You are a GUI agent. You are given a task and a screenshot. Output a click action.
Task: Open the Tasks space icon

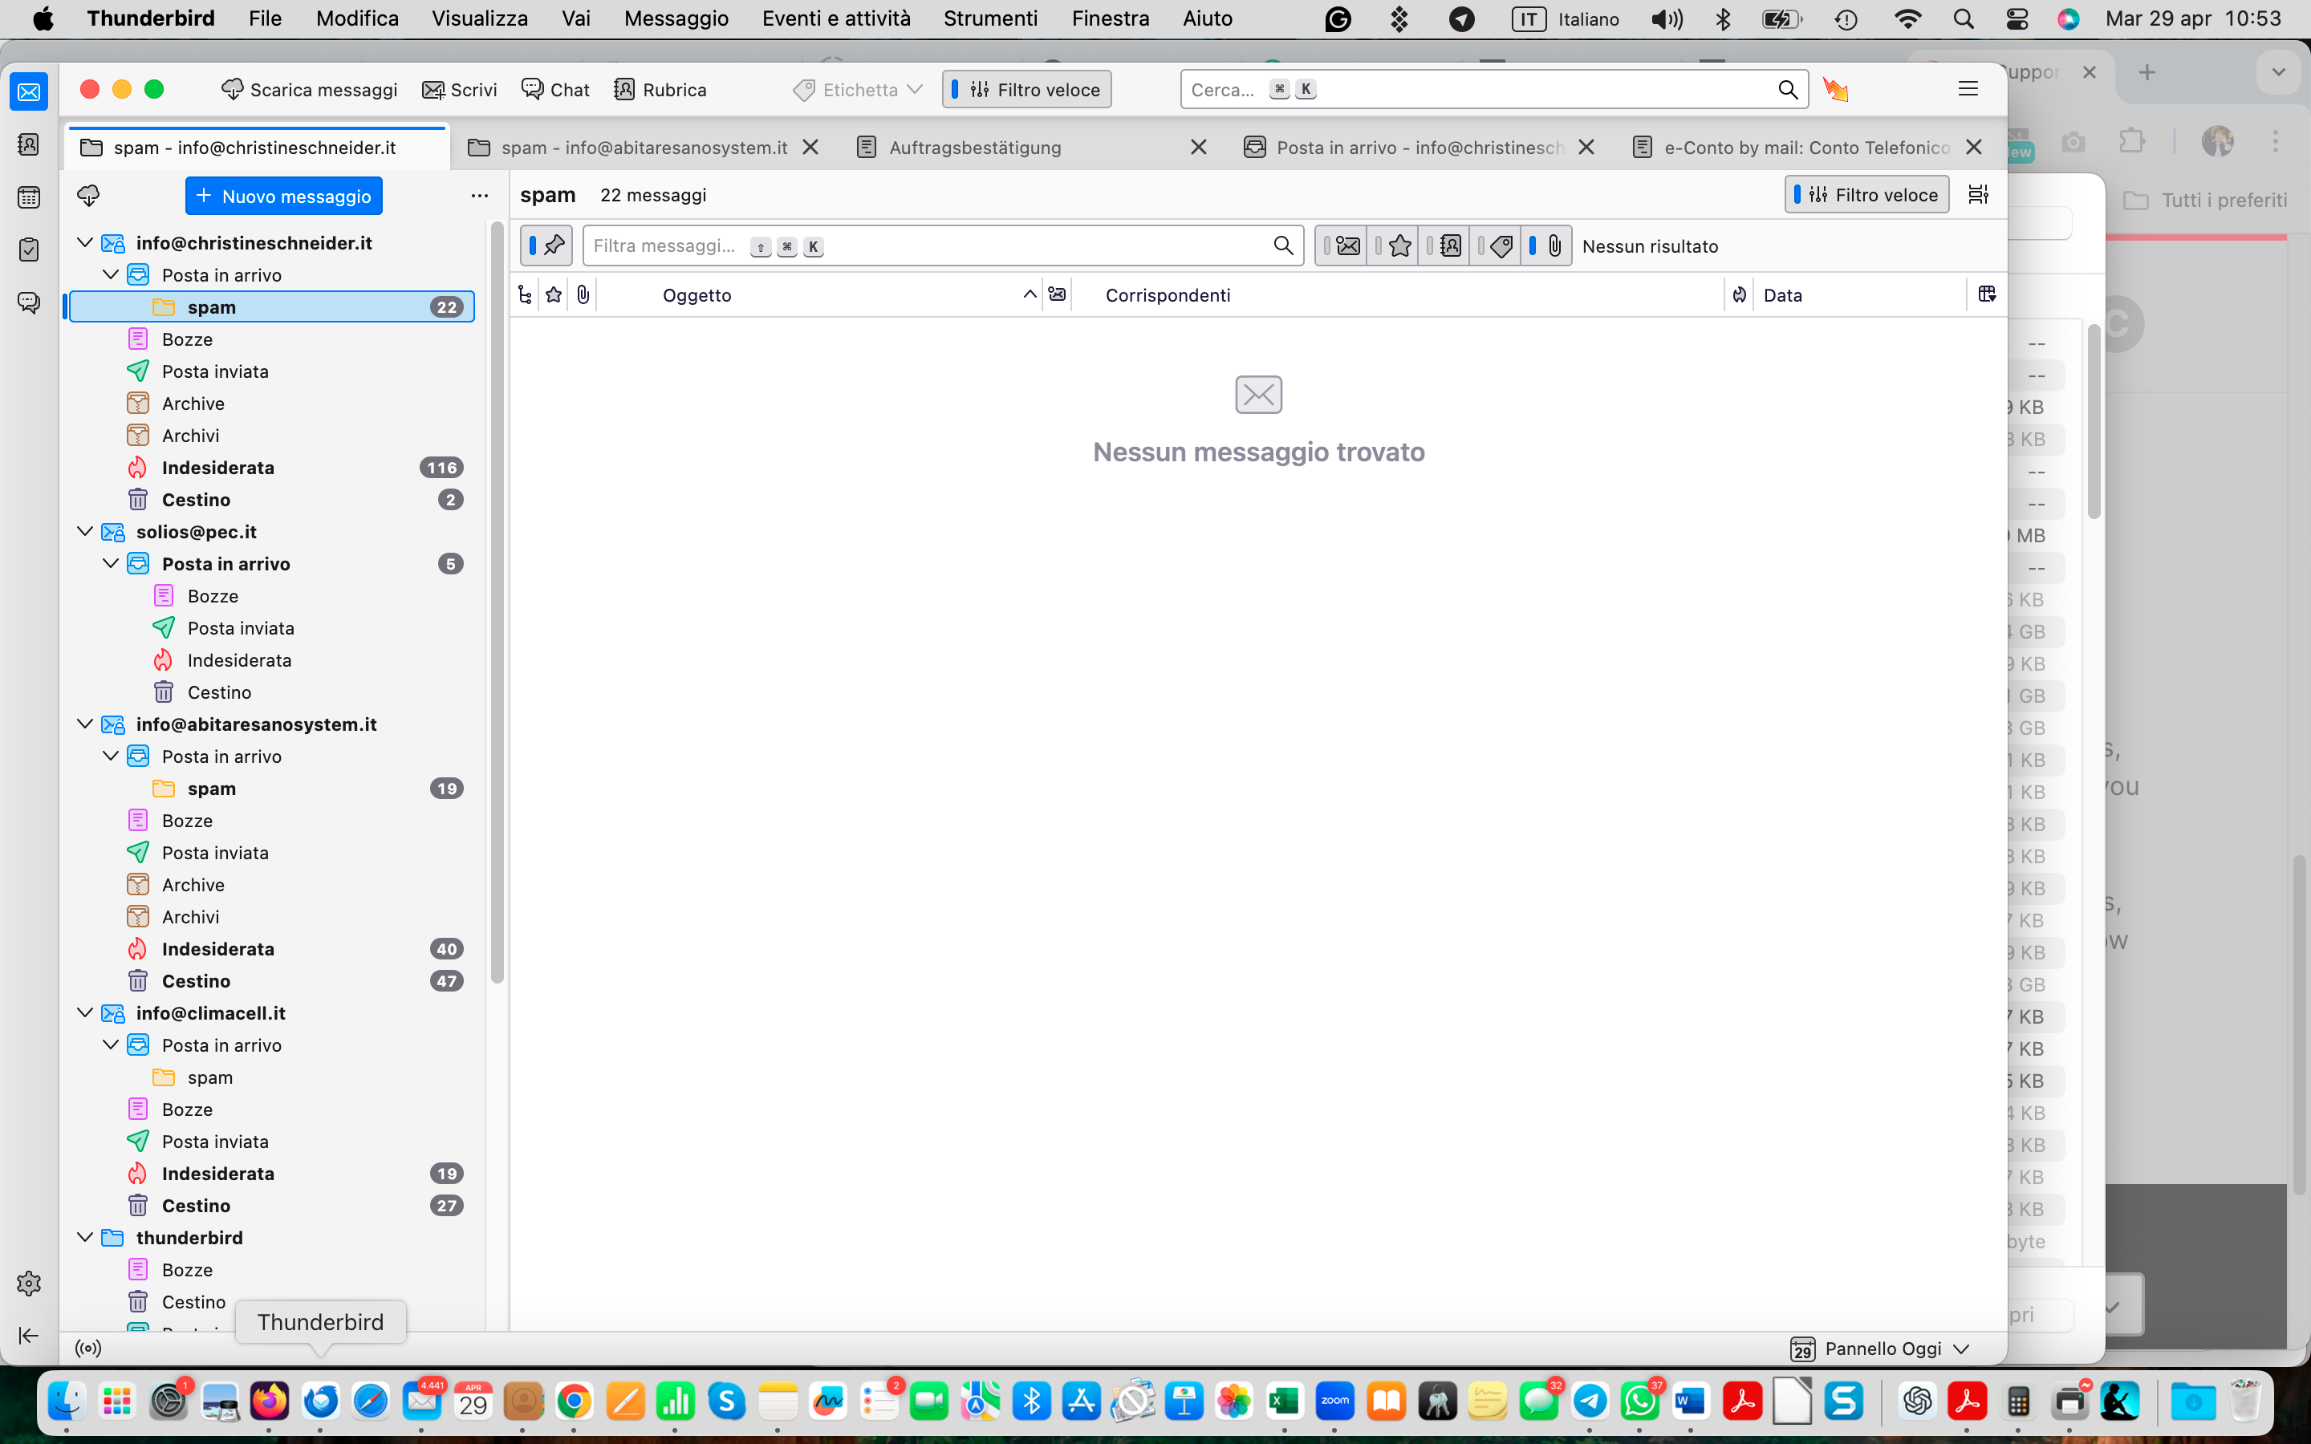pos(29,250)
